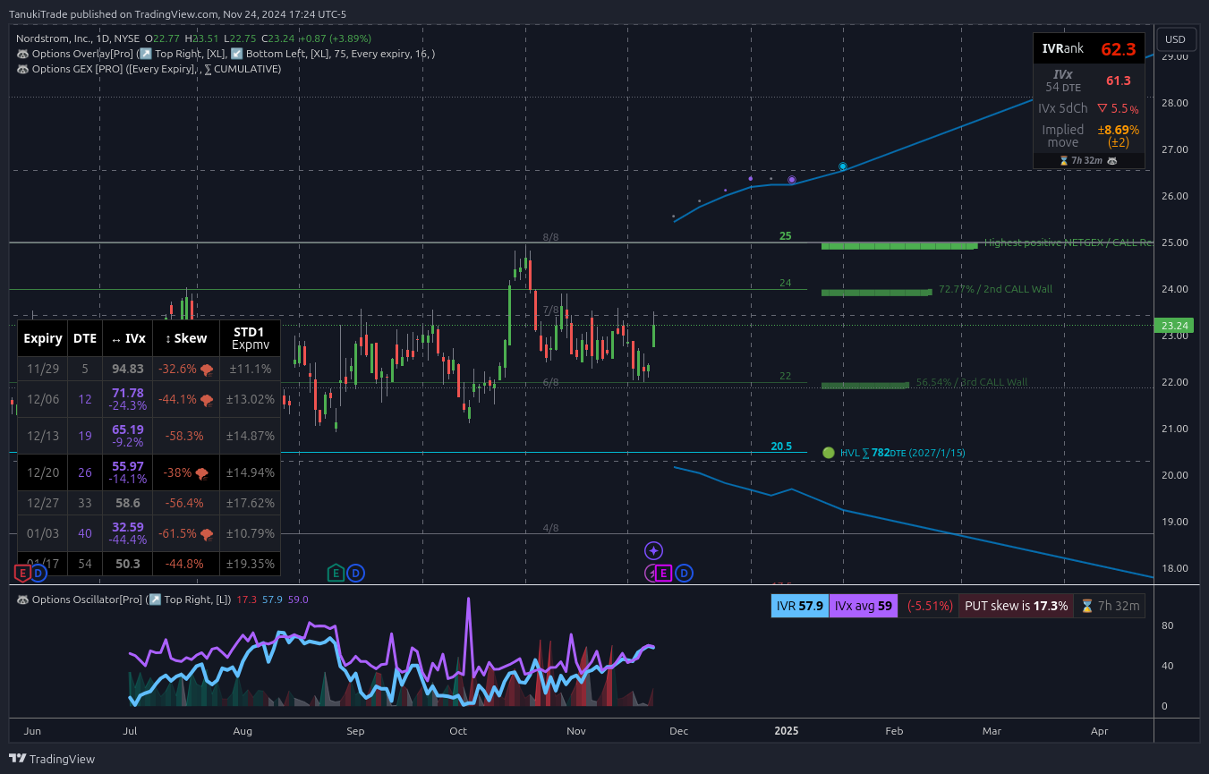Click the USD currency button
The height and width of the screenshot is (774, 1209).
point(1175,39)
